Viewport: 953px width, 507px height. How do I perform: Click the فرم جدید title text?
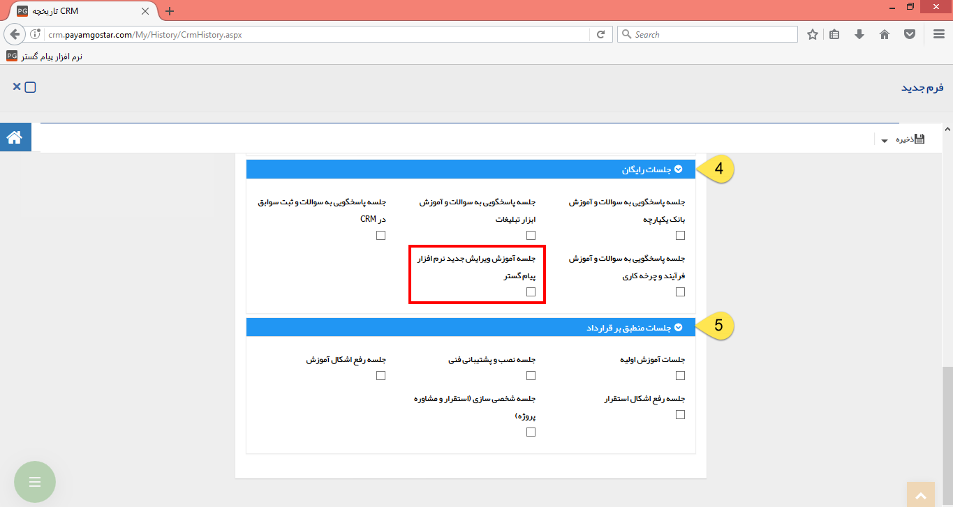[922, 87]
